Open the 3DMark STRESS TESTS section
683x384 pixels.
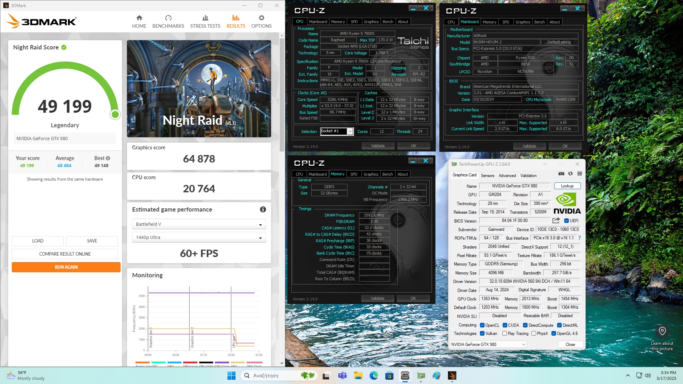pyautogui.click(x=205, y=22)
